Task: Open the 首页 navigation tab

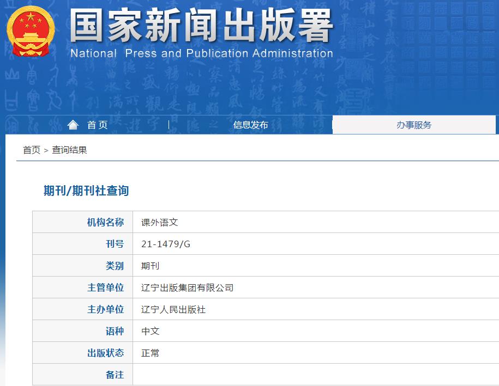Action: click(97, 124)
